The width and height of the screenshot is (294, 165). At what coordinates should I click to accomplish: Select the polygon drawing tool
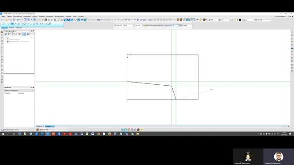tap(34, 24)
